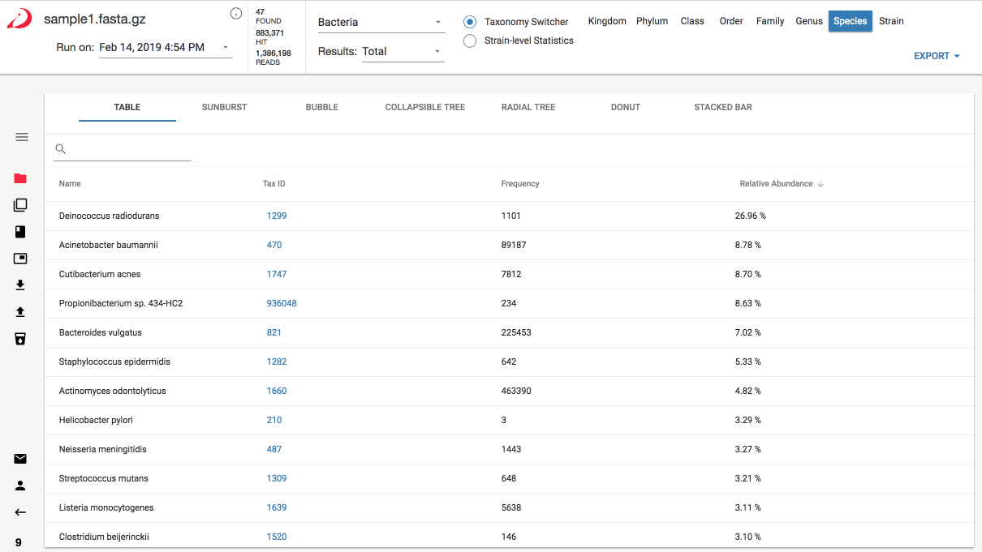This screenshot has width=982, height=552.
Task: Select the Family taxonomy level
Action: click(770, 21)
